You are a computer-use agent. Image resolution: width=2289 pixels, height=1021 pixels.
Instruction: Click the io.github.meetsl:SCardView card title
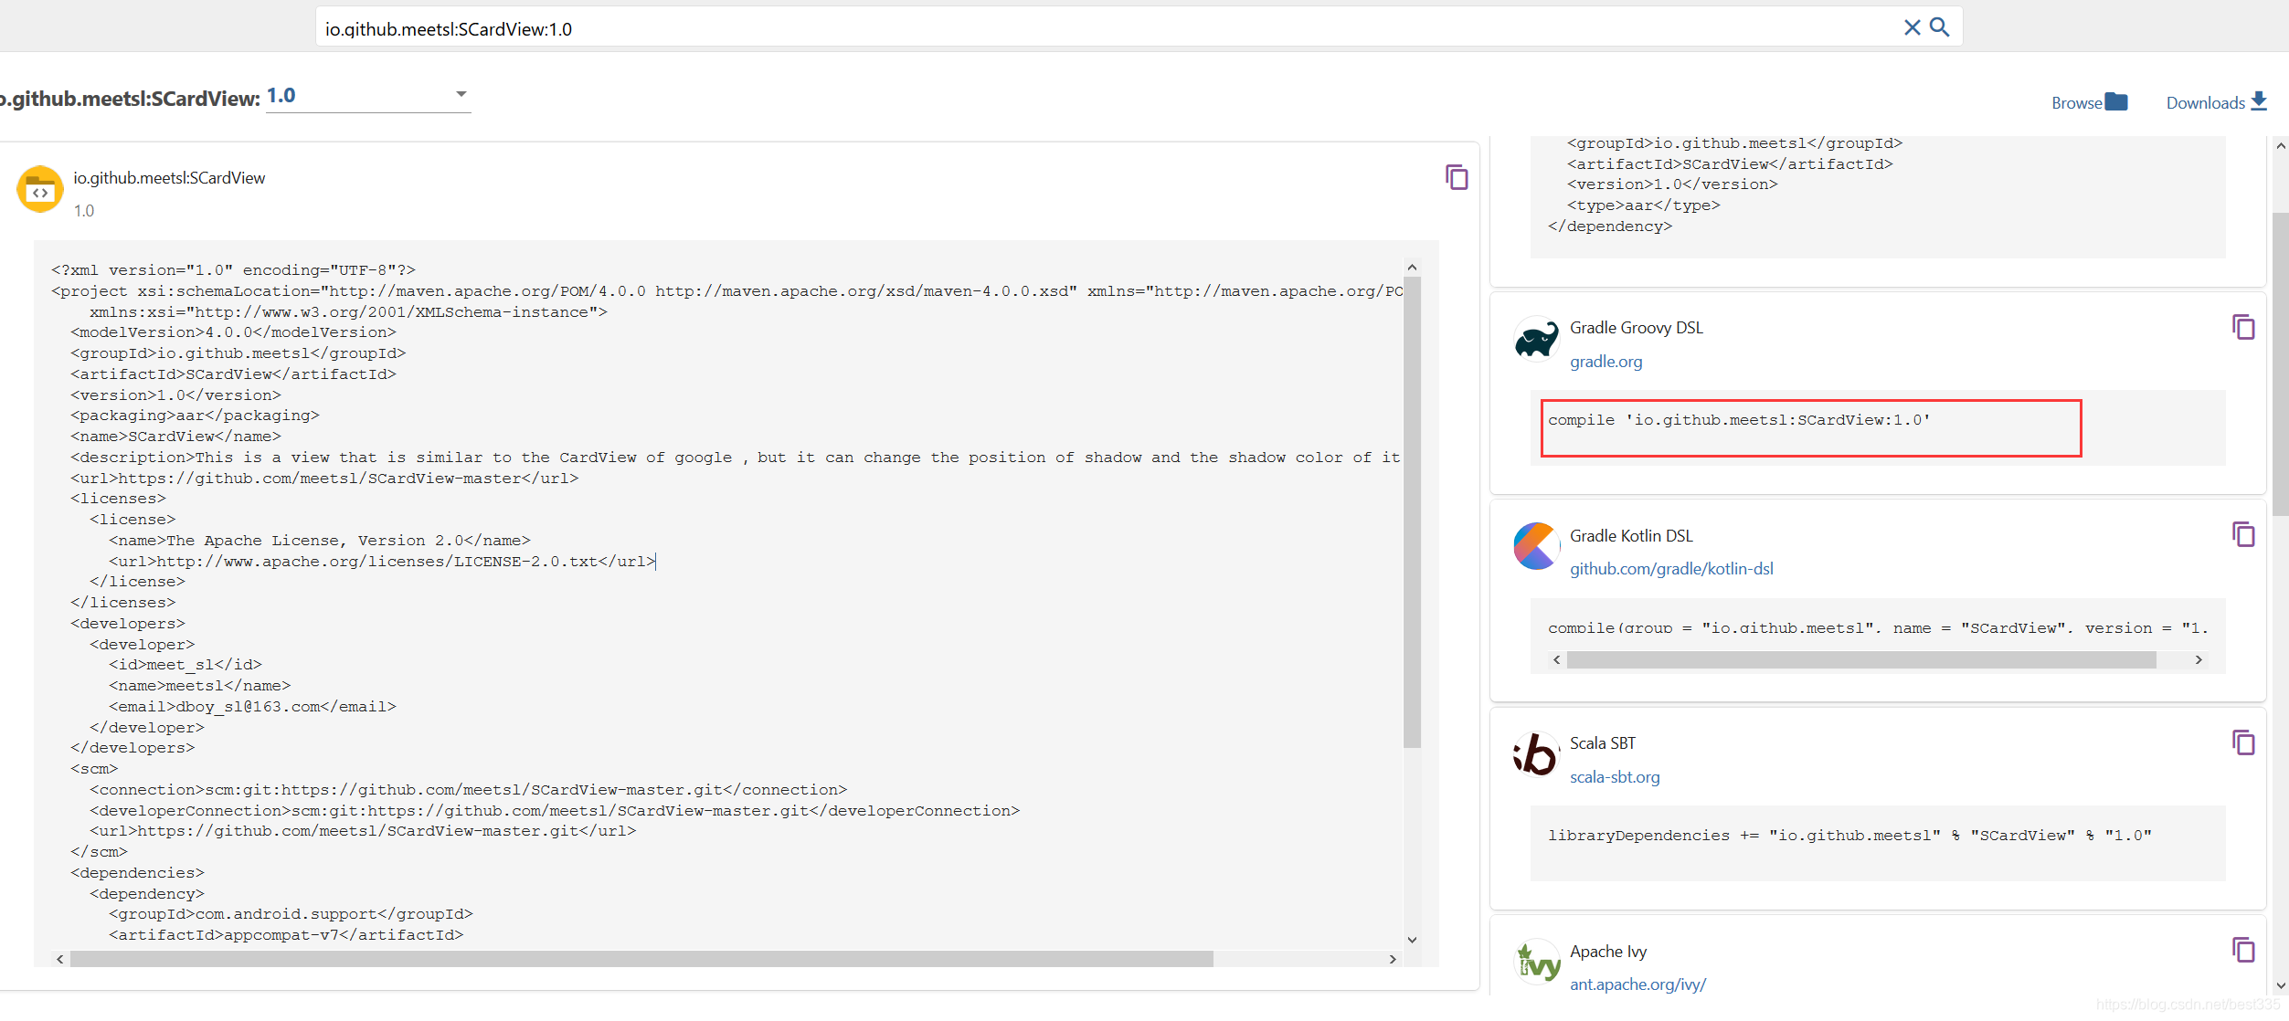[x=169, y=178]
